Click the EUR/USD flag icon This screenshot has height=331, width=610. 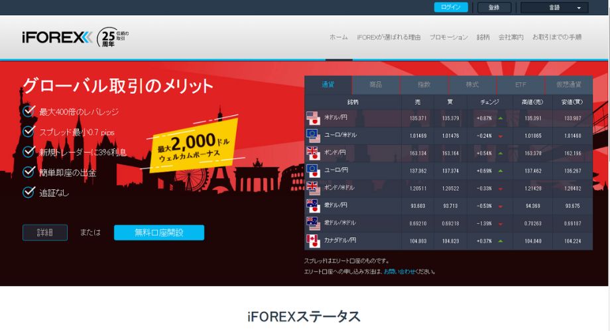[313, 136]
